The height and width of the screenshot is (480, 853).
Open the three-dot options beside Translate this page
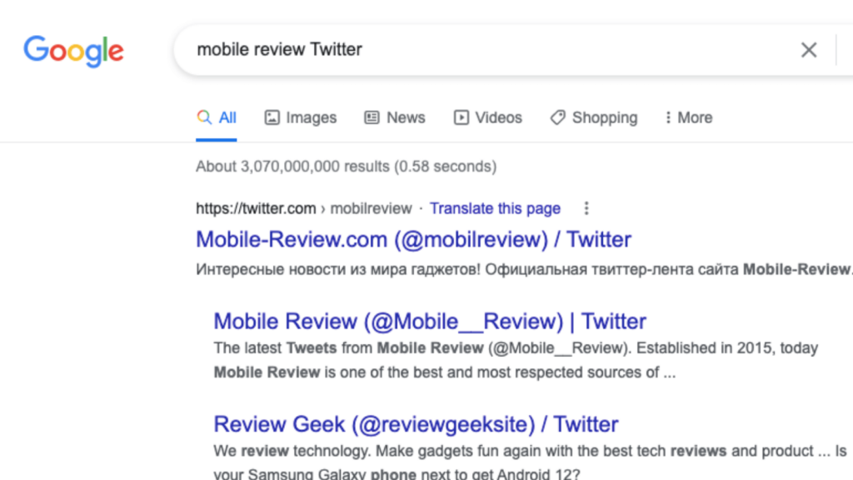click(x=586, y=208)
